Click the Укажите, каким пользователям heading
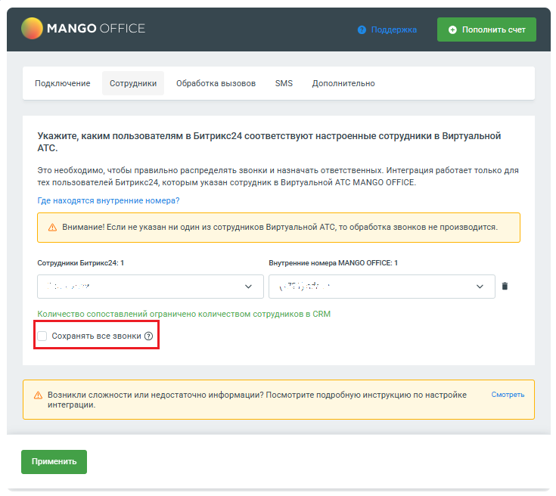This screenshot has height=496, width=556. [269, 142]
